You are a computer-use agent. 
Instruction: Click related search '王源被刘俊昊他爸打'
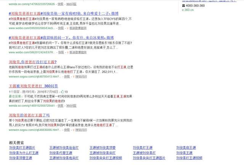[x=64, y=158]
